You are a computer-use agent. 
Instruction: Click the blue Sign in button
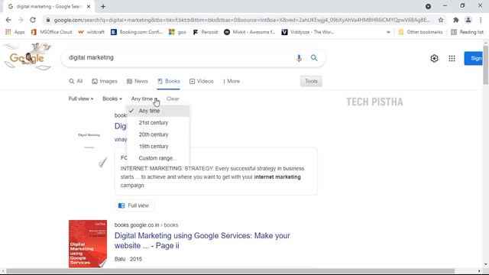click(x=474, y=58)
